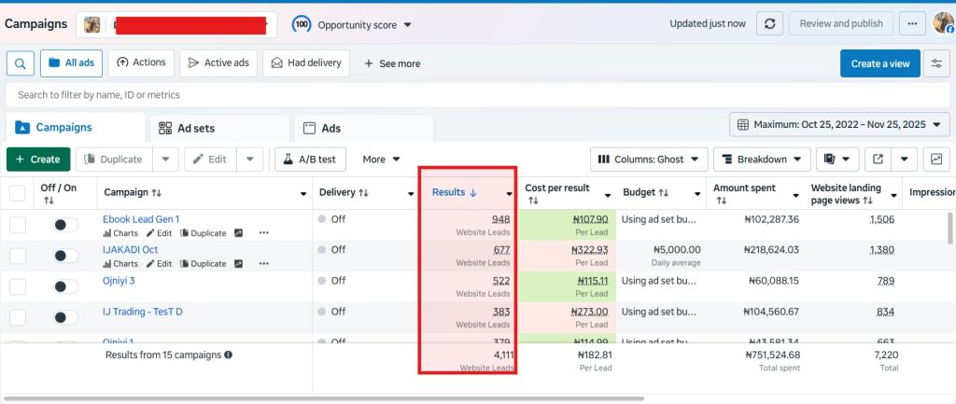Image resolution: width=956 pixels, height=404 pixels.
Task: Click the search magnifier icon
Action: point(21,63)
